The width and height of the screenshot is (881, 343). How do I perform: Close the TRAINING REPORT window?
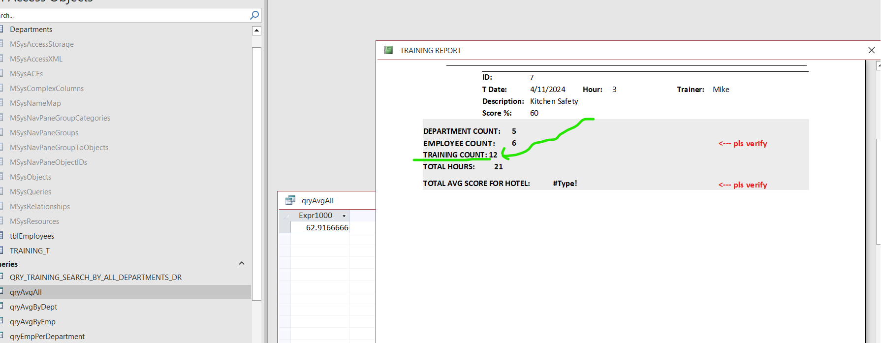[x=871, y=50]
